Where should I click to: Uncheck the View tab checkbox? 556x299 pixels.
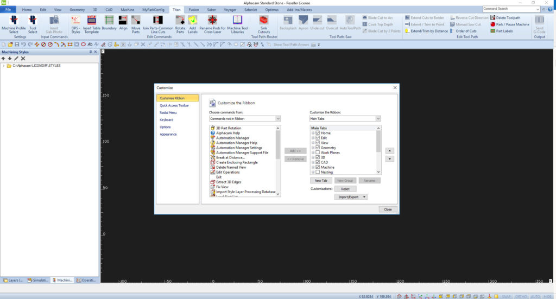[x=318, y=143]
